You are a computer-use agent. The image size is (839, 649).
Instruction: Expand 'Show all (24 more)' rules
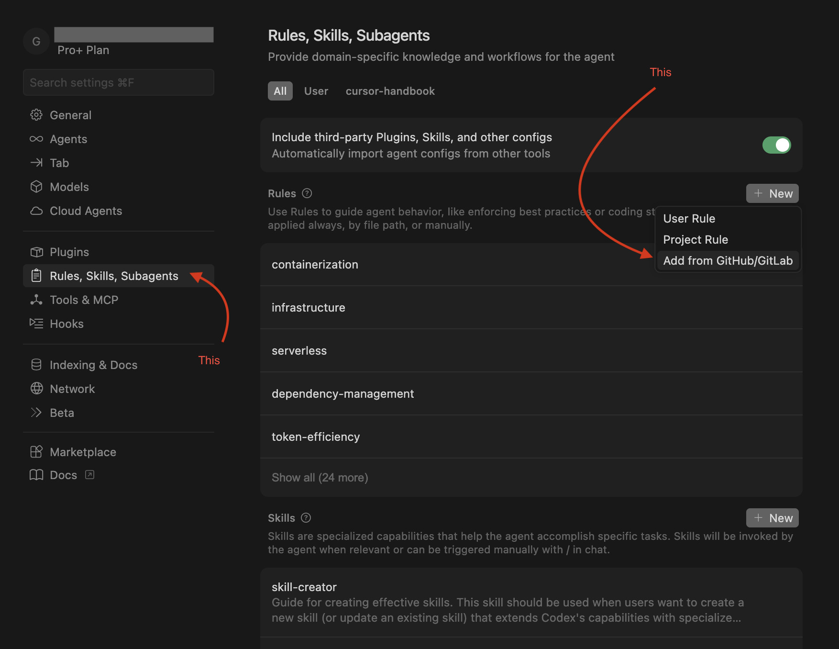point(320,477)
